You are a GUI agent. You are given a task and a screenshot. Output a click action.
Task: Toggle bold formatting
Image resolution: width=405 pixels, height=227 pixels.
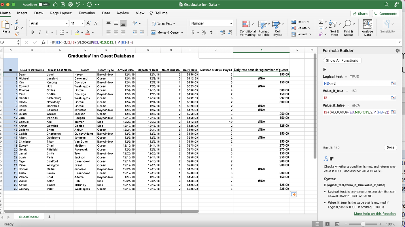pos(32,32)
